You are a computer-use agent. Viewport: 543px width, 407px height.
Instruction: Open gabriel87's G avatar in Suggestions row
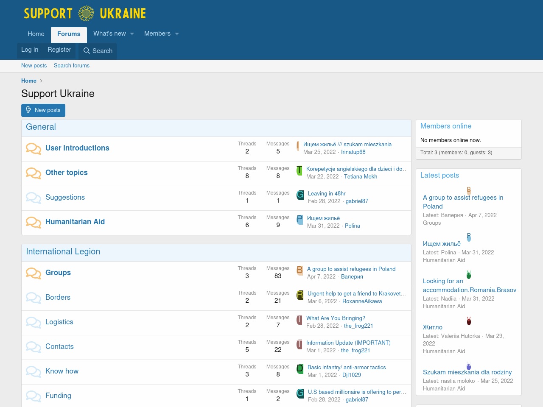point(300,195)
